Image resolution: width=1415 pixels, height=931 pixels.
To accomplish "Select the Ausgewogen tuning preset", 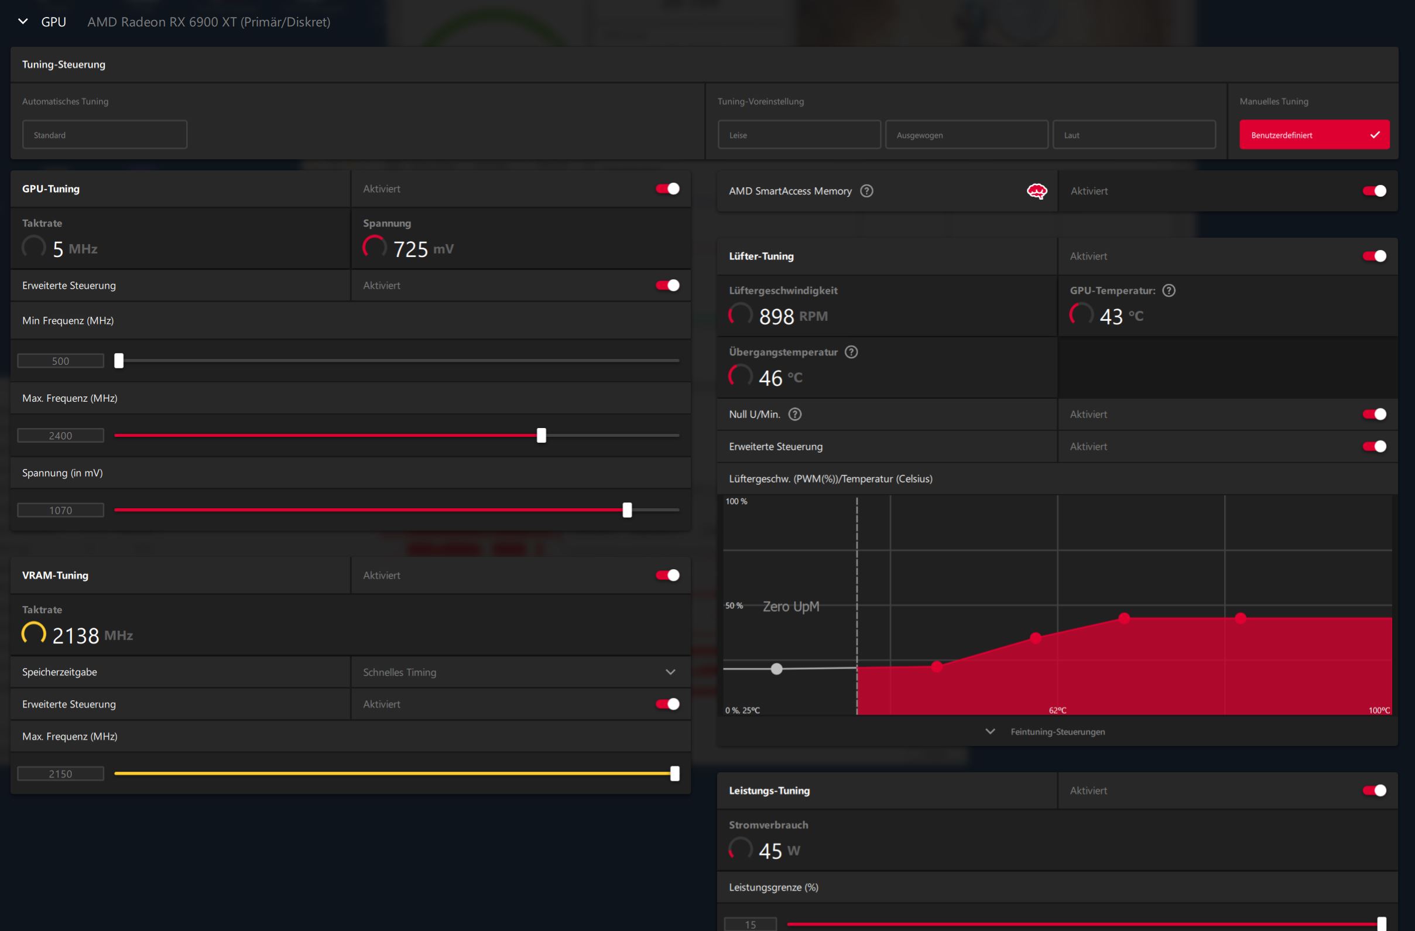I will [x=966, y=135].
